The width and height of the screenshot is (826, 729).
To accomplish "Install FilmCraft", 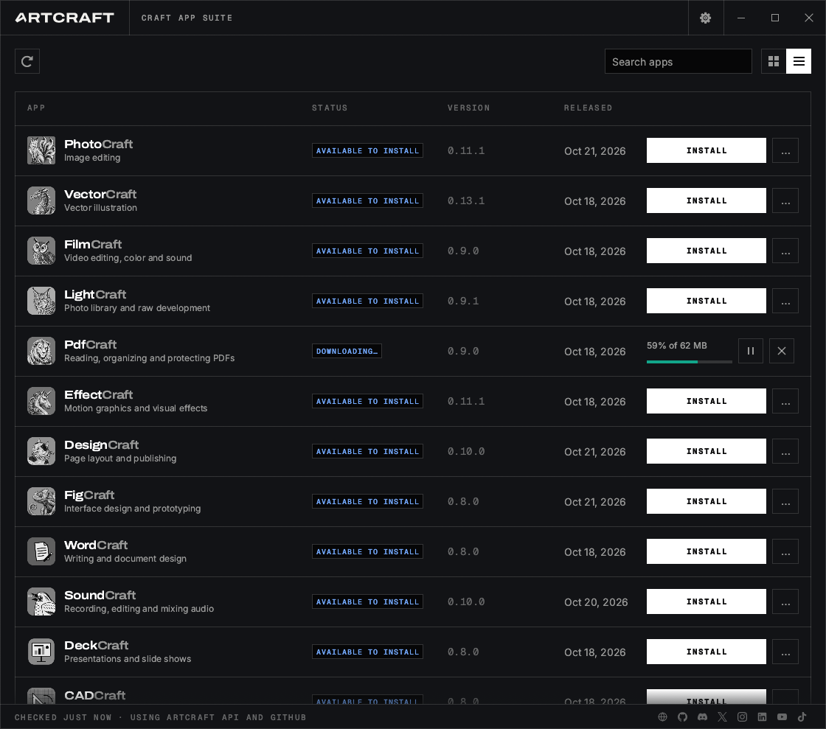I will tap(706, 251).
